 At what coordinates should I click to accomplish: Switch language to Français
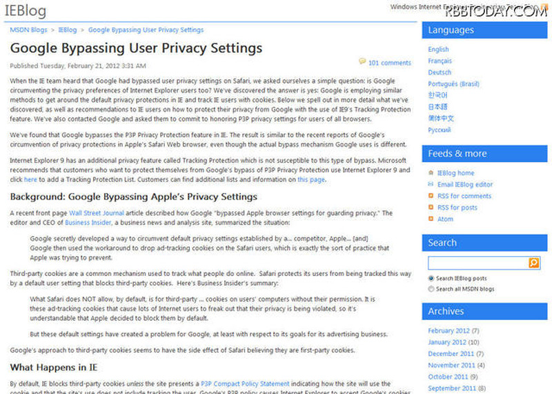pyautogui.click(x=440, y=61)
